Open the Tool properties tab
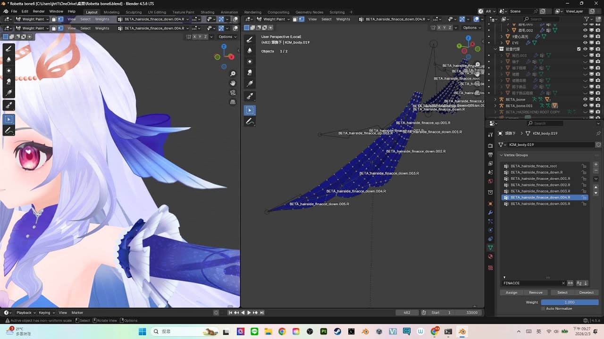604x339 pixels. (490, 134)
